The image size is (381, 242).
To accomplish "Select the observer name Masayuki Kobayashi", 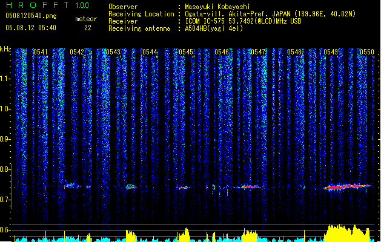I will pyautogui.click(x=217, y=7).
